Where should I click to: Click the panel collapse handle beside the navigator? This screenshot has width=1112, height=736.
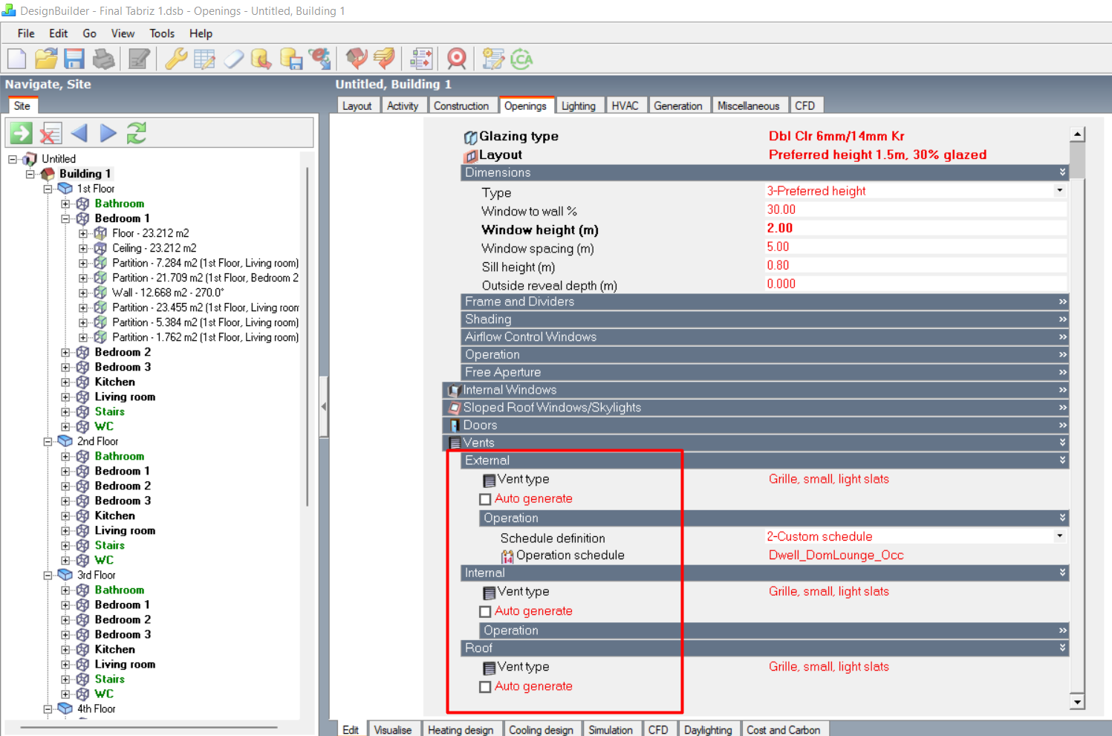pos(324,407)
